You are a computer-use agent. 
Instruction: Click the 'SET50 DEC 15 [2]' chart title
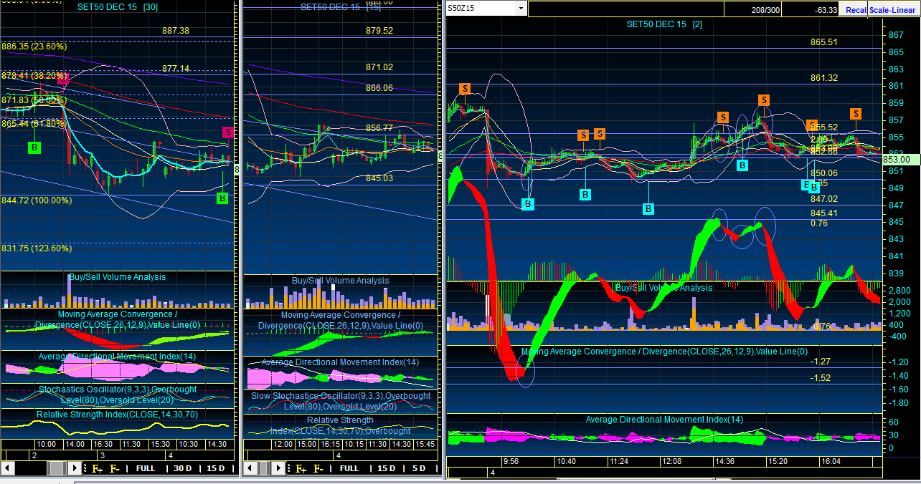pyautogui.click(x=665, y=24)
